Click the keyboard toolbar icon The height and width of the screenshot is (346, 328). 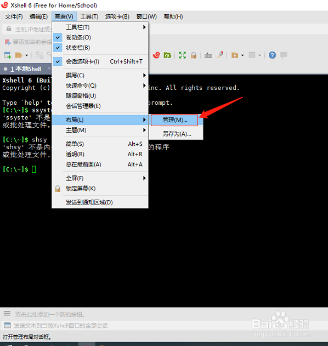(208, 55)
